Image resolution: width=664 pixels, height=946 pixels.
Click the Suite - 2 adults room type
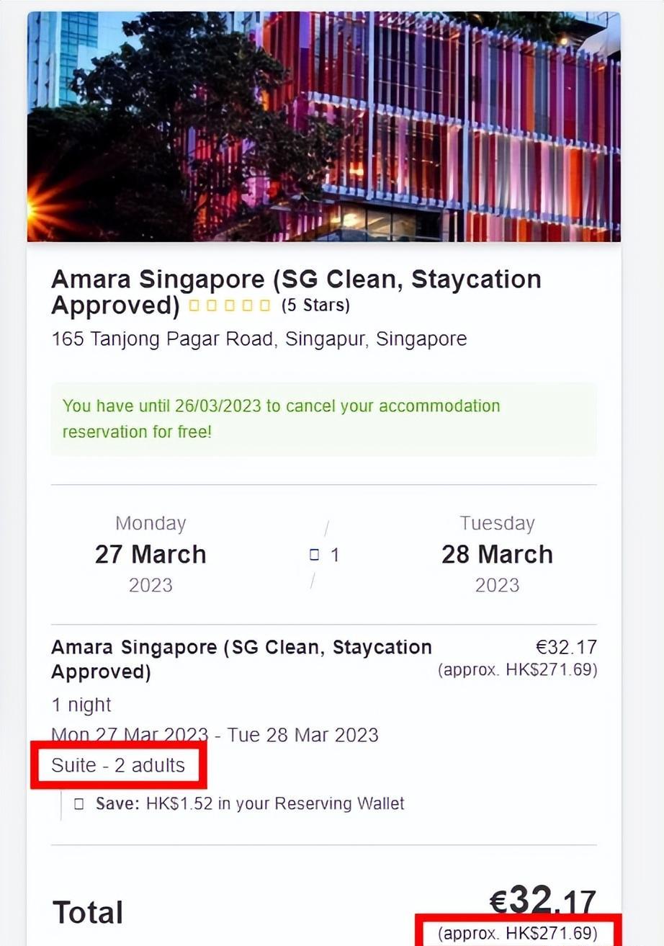118,765
